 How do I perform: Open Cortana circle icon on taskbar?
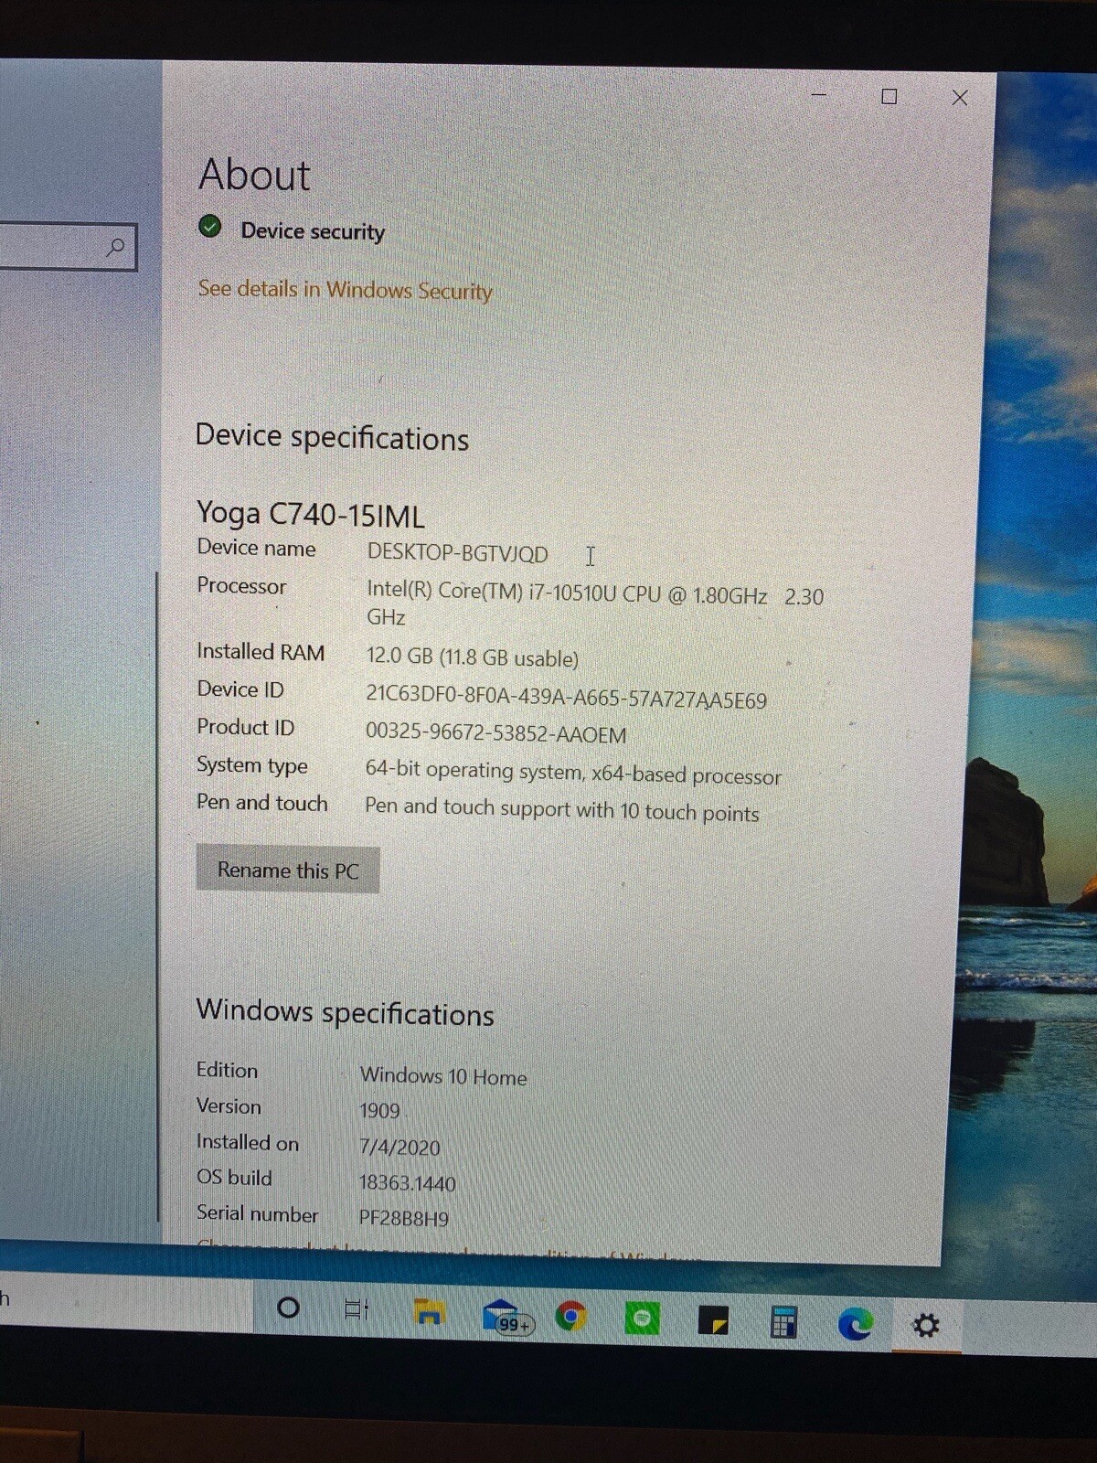tap(288, 1308)
